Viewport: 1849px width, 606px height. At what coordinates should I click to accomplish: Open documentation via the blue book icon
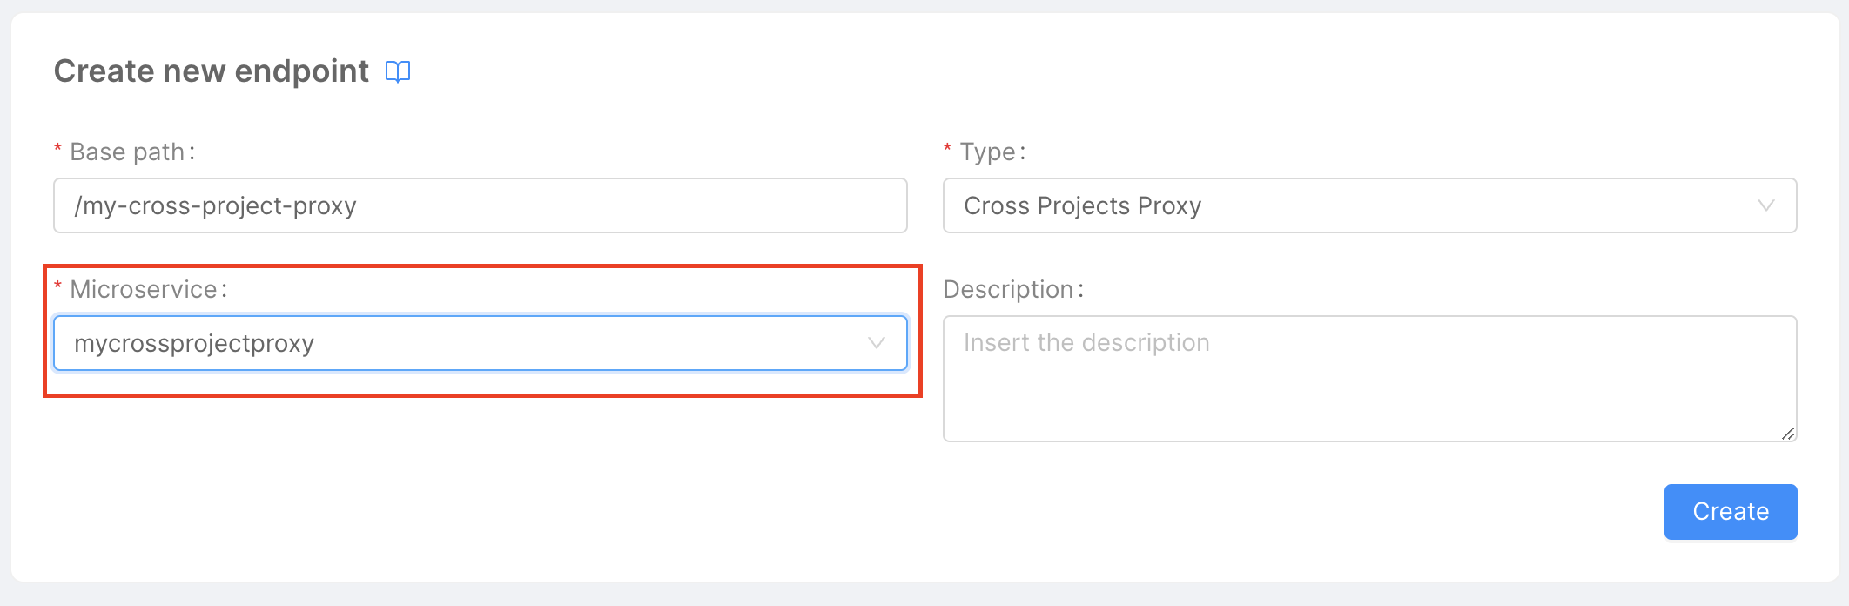point(399,71)
